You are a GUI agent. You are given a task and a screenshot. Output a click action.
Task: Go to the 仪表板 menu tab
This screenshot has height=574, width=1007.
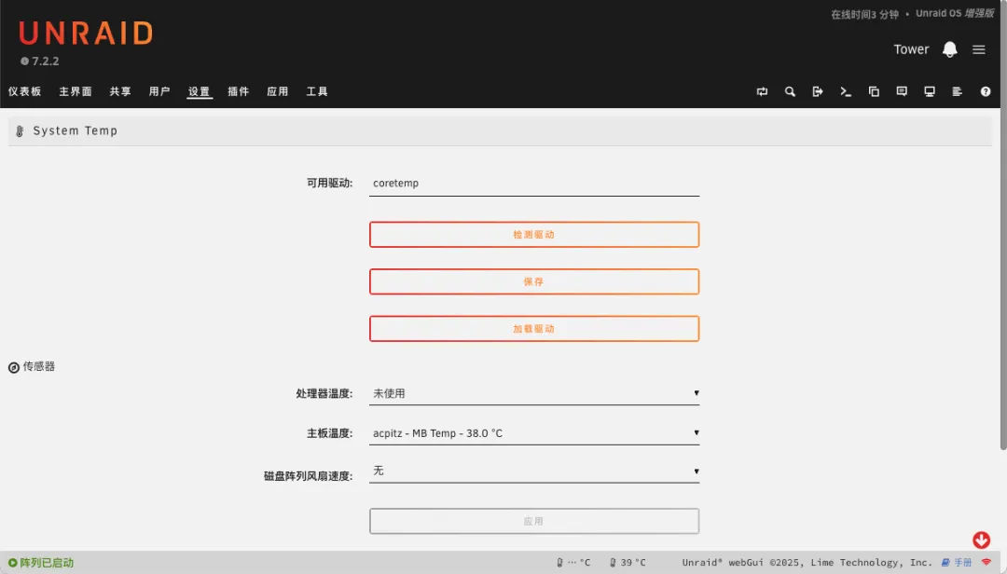[x=25, y=91]
